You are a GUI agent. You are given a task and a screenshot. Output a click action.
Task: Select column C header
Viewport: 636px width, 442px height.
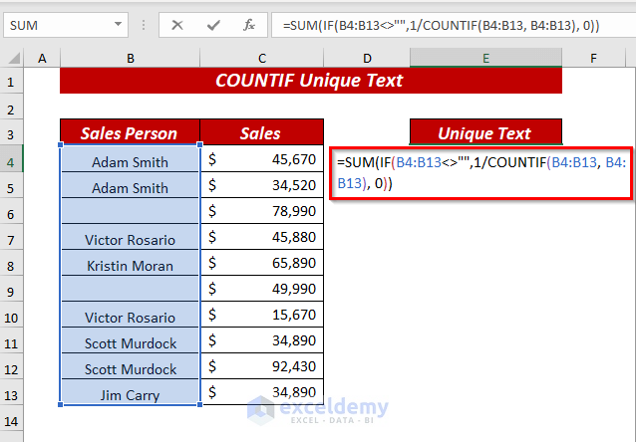coord(261,59)
